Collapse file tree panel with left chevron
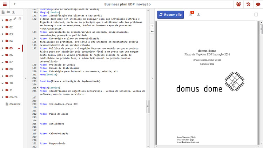Screen dimensions: 263x148 (26, 78)
